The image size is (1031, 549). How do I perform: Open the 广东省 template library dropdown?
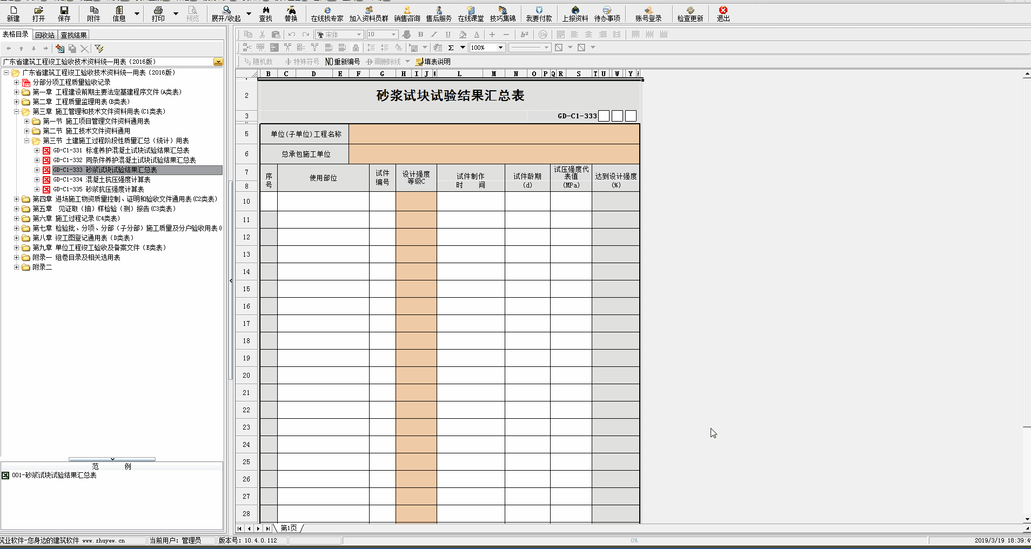(218, 62)
